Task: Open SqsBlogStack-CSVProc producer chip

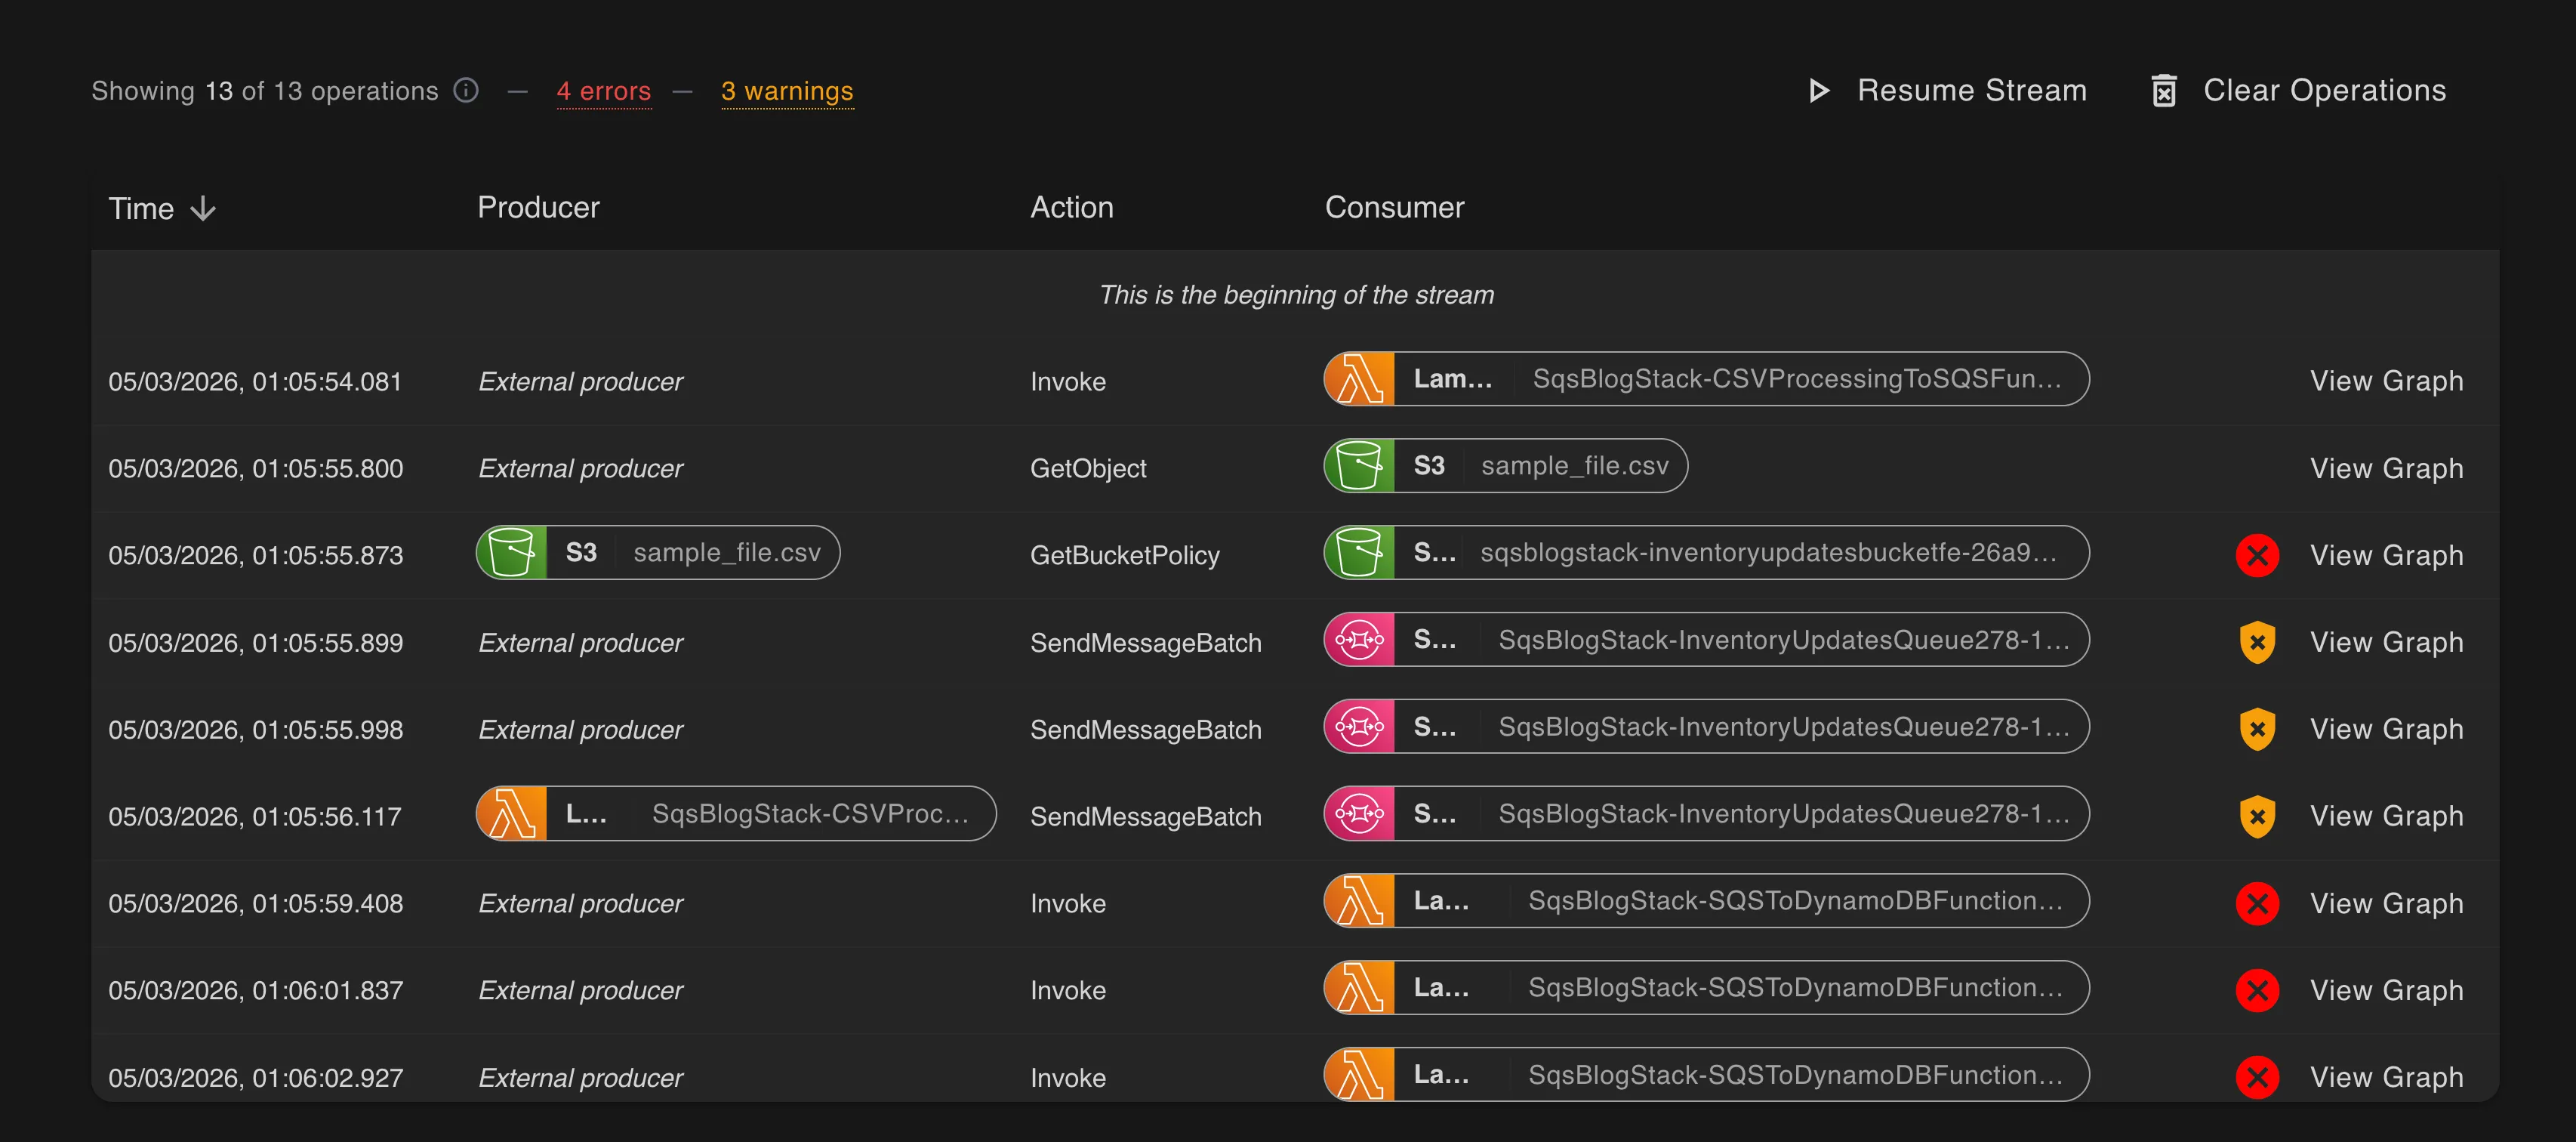Action: point(736,814)
